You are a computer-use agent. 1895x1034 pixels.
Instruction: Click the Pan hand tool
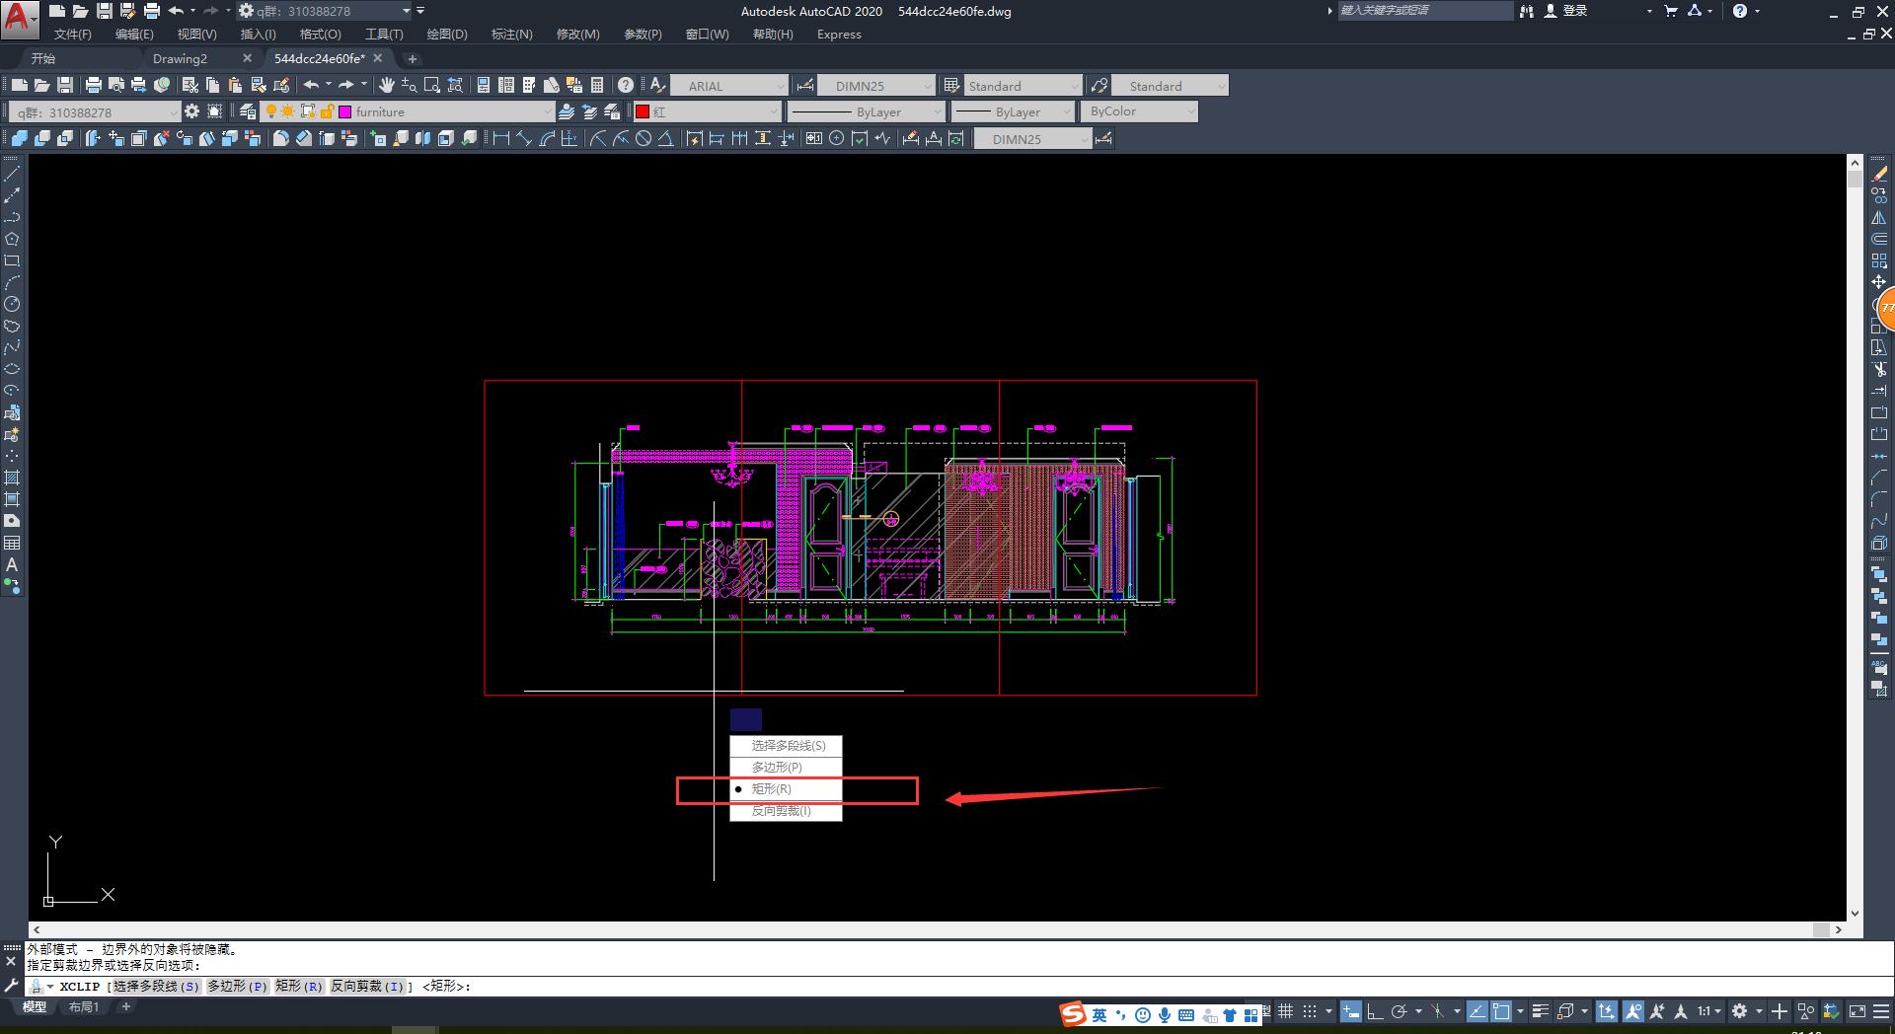(x=387, y=86)
